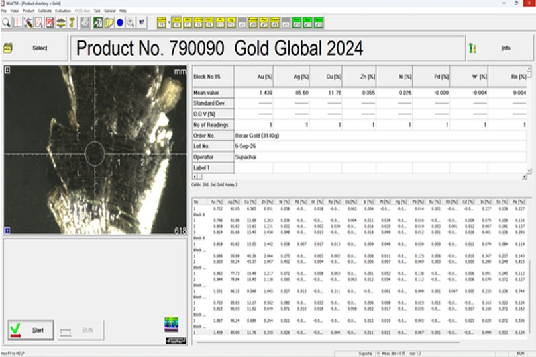Open dropdown arrow beside first yellow toolbar button
This screenshot has width=536, height=357.
169,22
